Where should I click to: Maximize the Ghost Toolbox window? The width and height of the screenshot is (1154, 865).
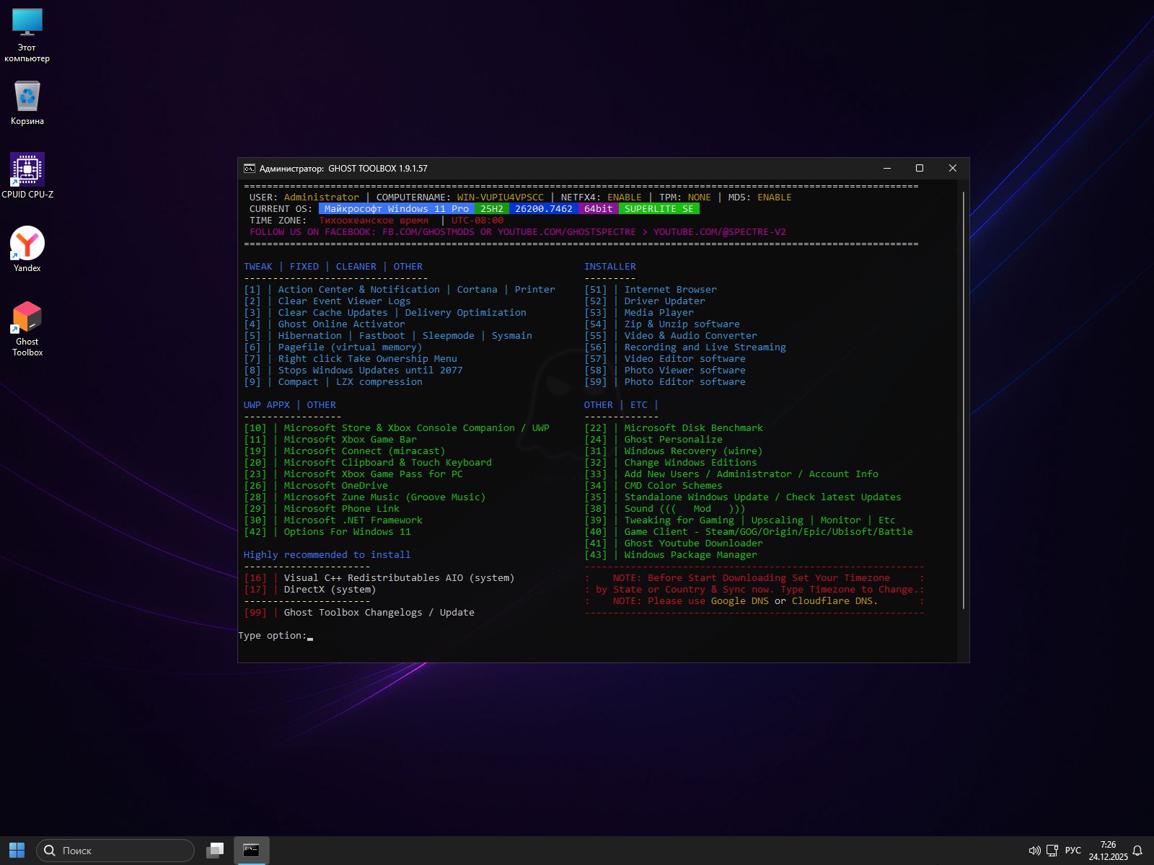920,169
